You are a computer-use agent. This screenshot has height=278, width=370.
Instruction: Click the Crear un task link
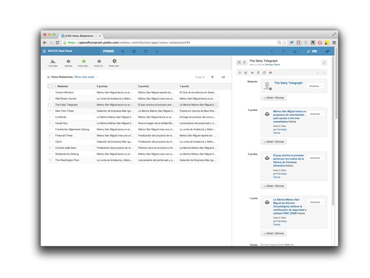coord(289,244)
